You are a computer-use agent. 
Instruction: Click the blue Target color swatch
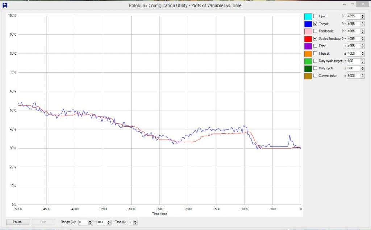point(308,24)
